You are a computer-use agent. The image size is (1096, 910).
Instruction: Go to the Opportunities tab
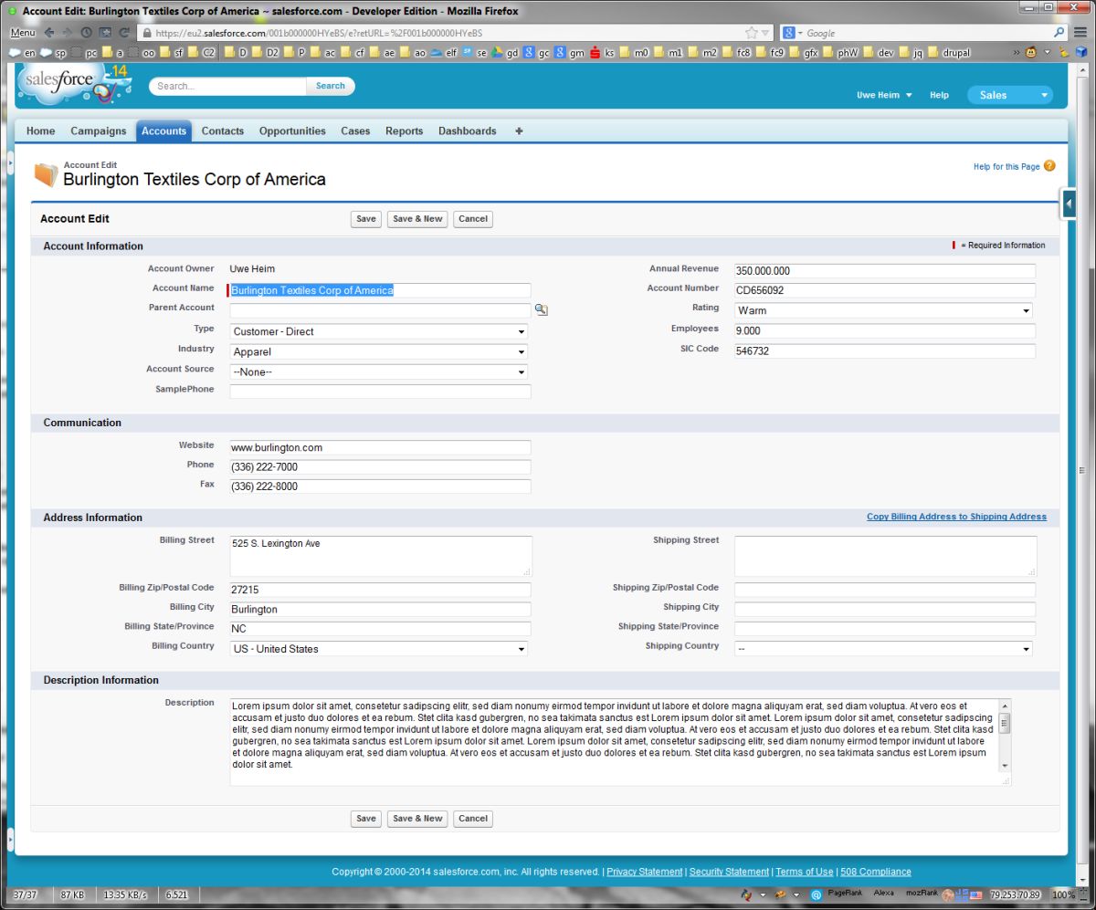click(x=292, y=131)
